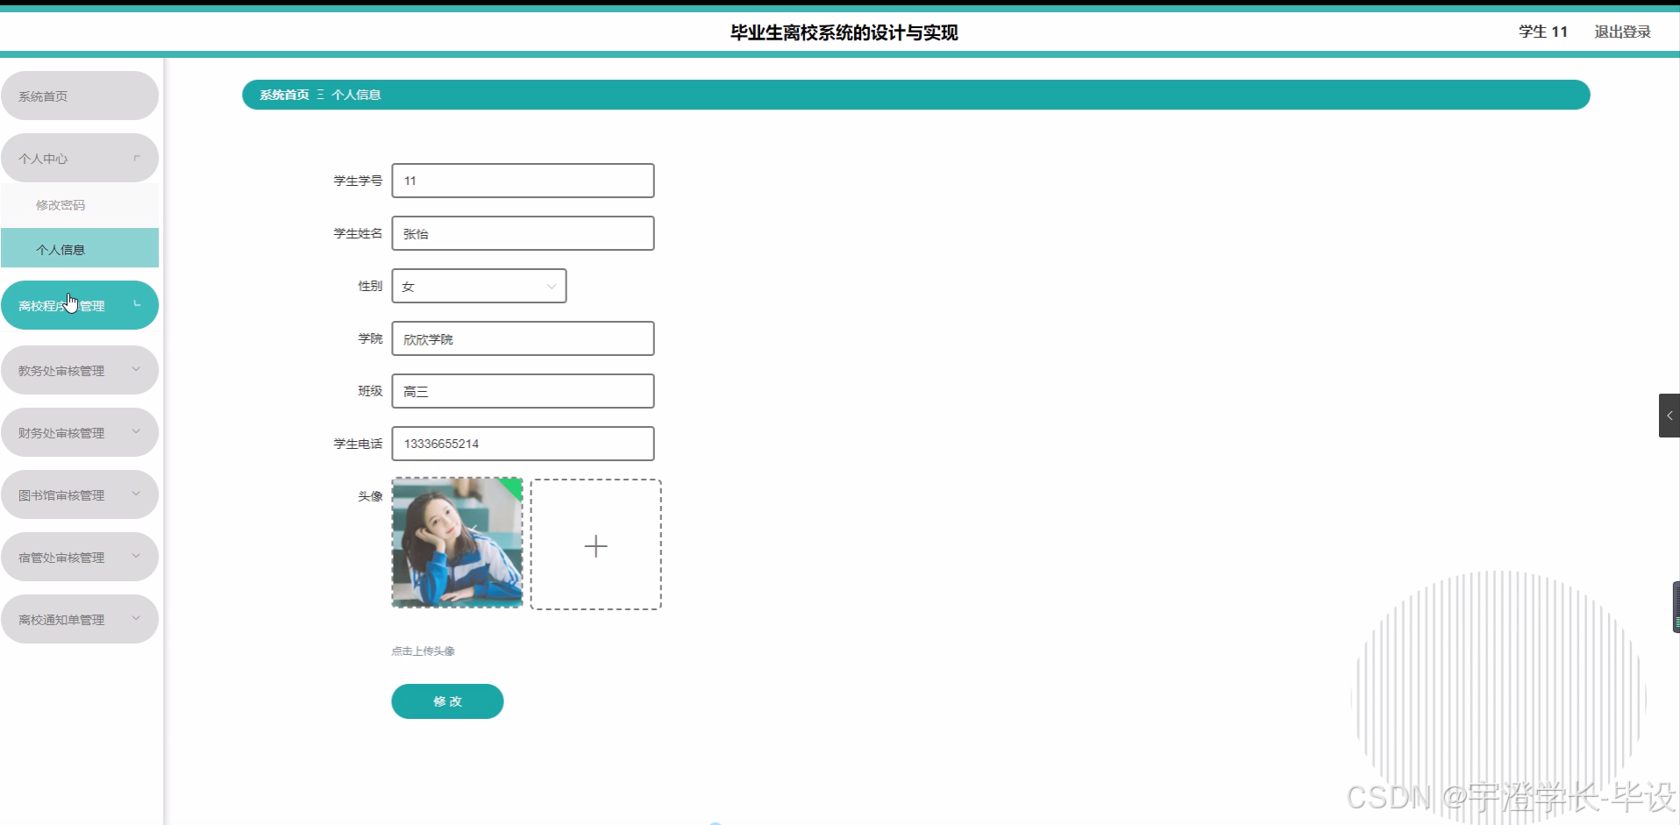Go to 系统首页 in the sidebar
The width and height of the screenshot is (1680, 825).
pyautogui.click(x=80, y=96)
